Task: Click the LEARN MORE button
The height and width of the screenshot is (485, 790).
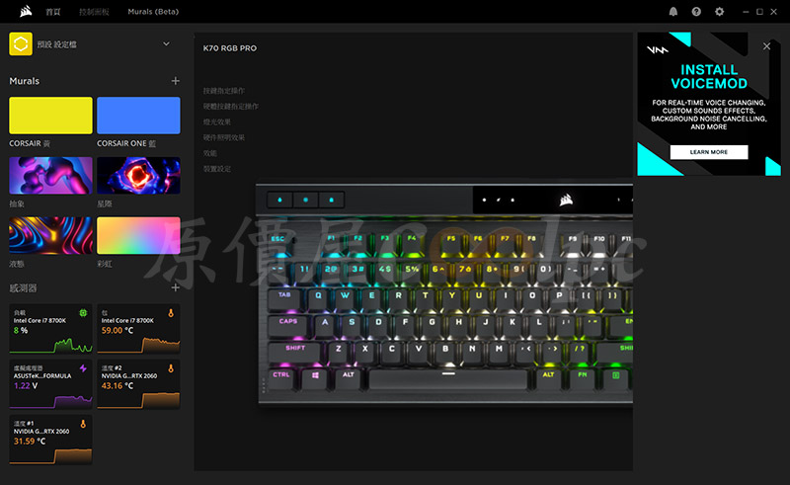Action: click(709, 152)
